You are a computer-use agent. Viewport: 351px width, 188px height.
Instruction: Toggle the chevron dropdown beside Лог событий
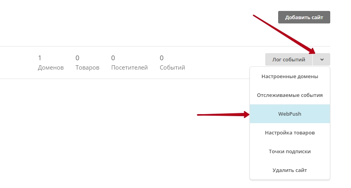pyautogui.click(x=322, y=59)
